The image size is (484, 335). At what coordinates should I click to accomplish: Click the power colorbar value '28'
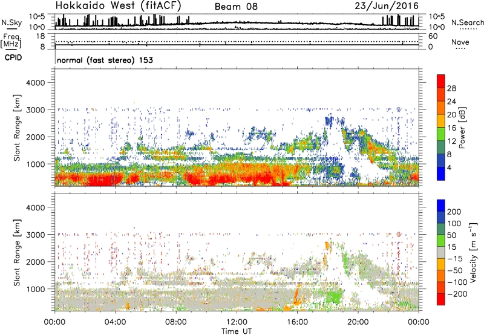pyautogui.click(x=451, y=88)
